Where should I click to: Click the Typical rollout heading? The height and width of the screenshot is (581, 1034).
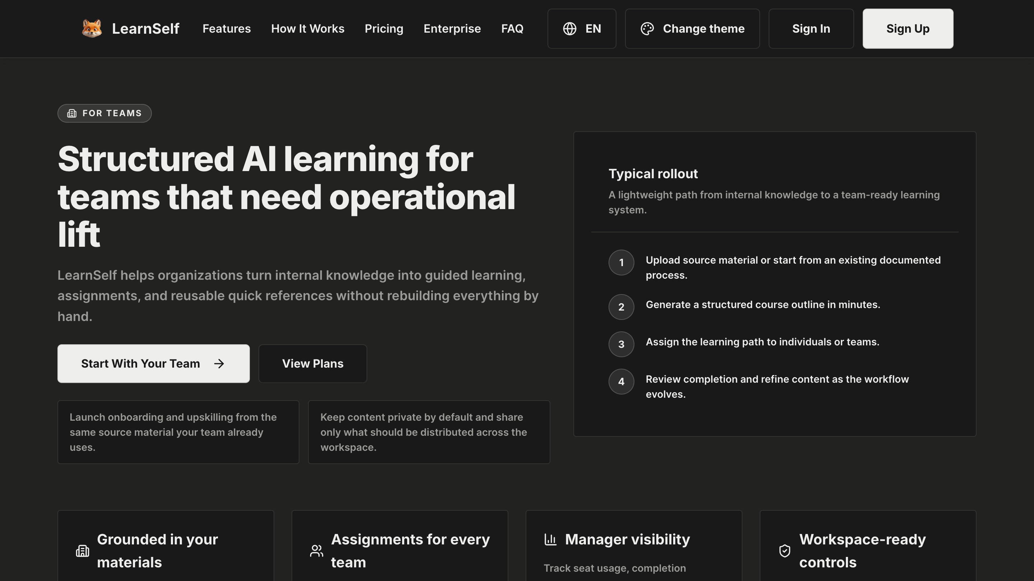pyautogui.click(x=653, y=174)
